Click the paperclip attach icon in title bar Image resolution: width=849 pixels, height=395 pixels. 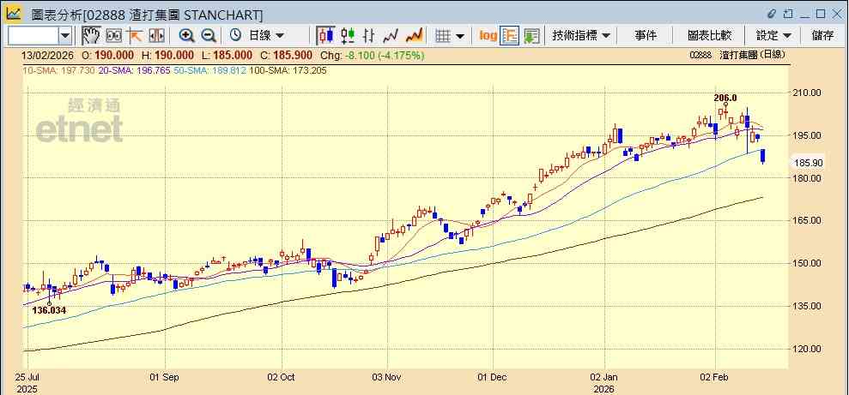click(772, 14)
